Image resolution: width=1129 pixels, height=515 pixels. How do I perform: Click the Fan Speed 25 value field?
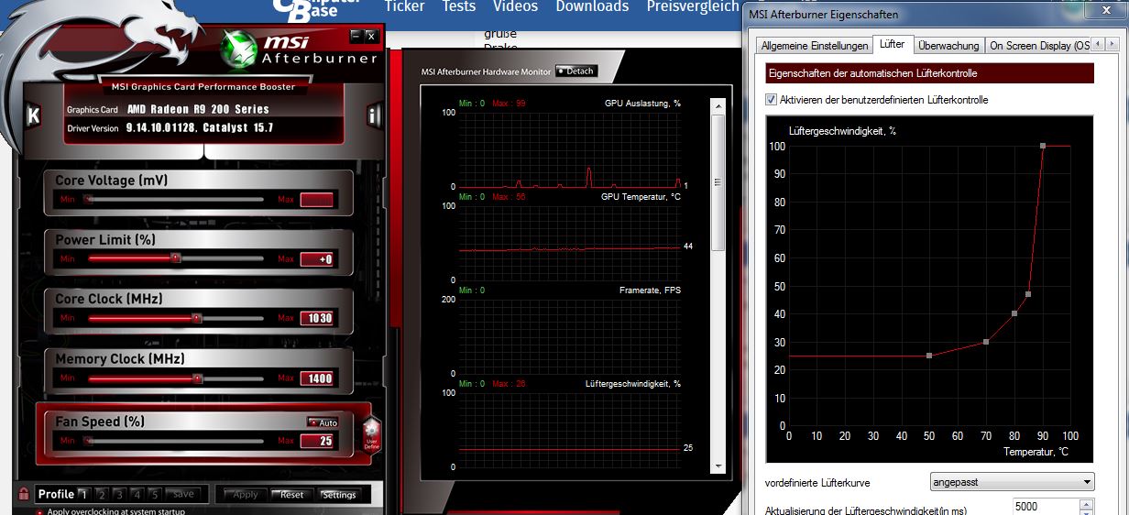point(317,441)
